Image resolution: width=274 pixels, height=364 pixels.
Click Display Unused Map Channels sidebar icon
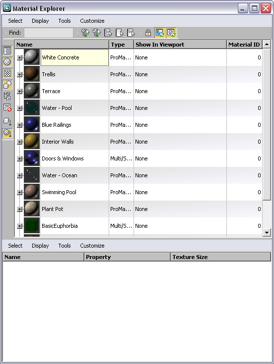[x=7, y=107]
